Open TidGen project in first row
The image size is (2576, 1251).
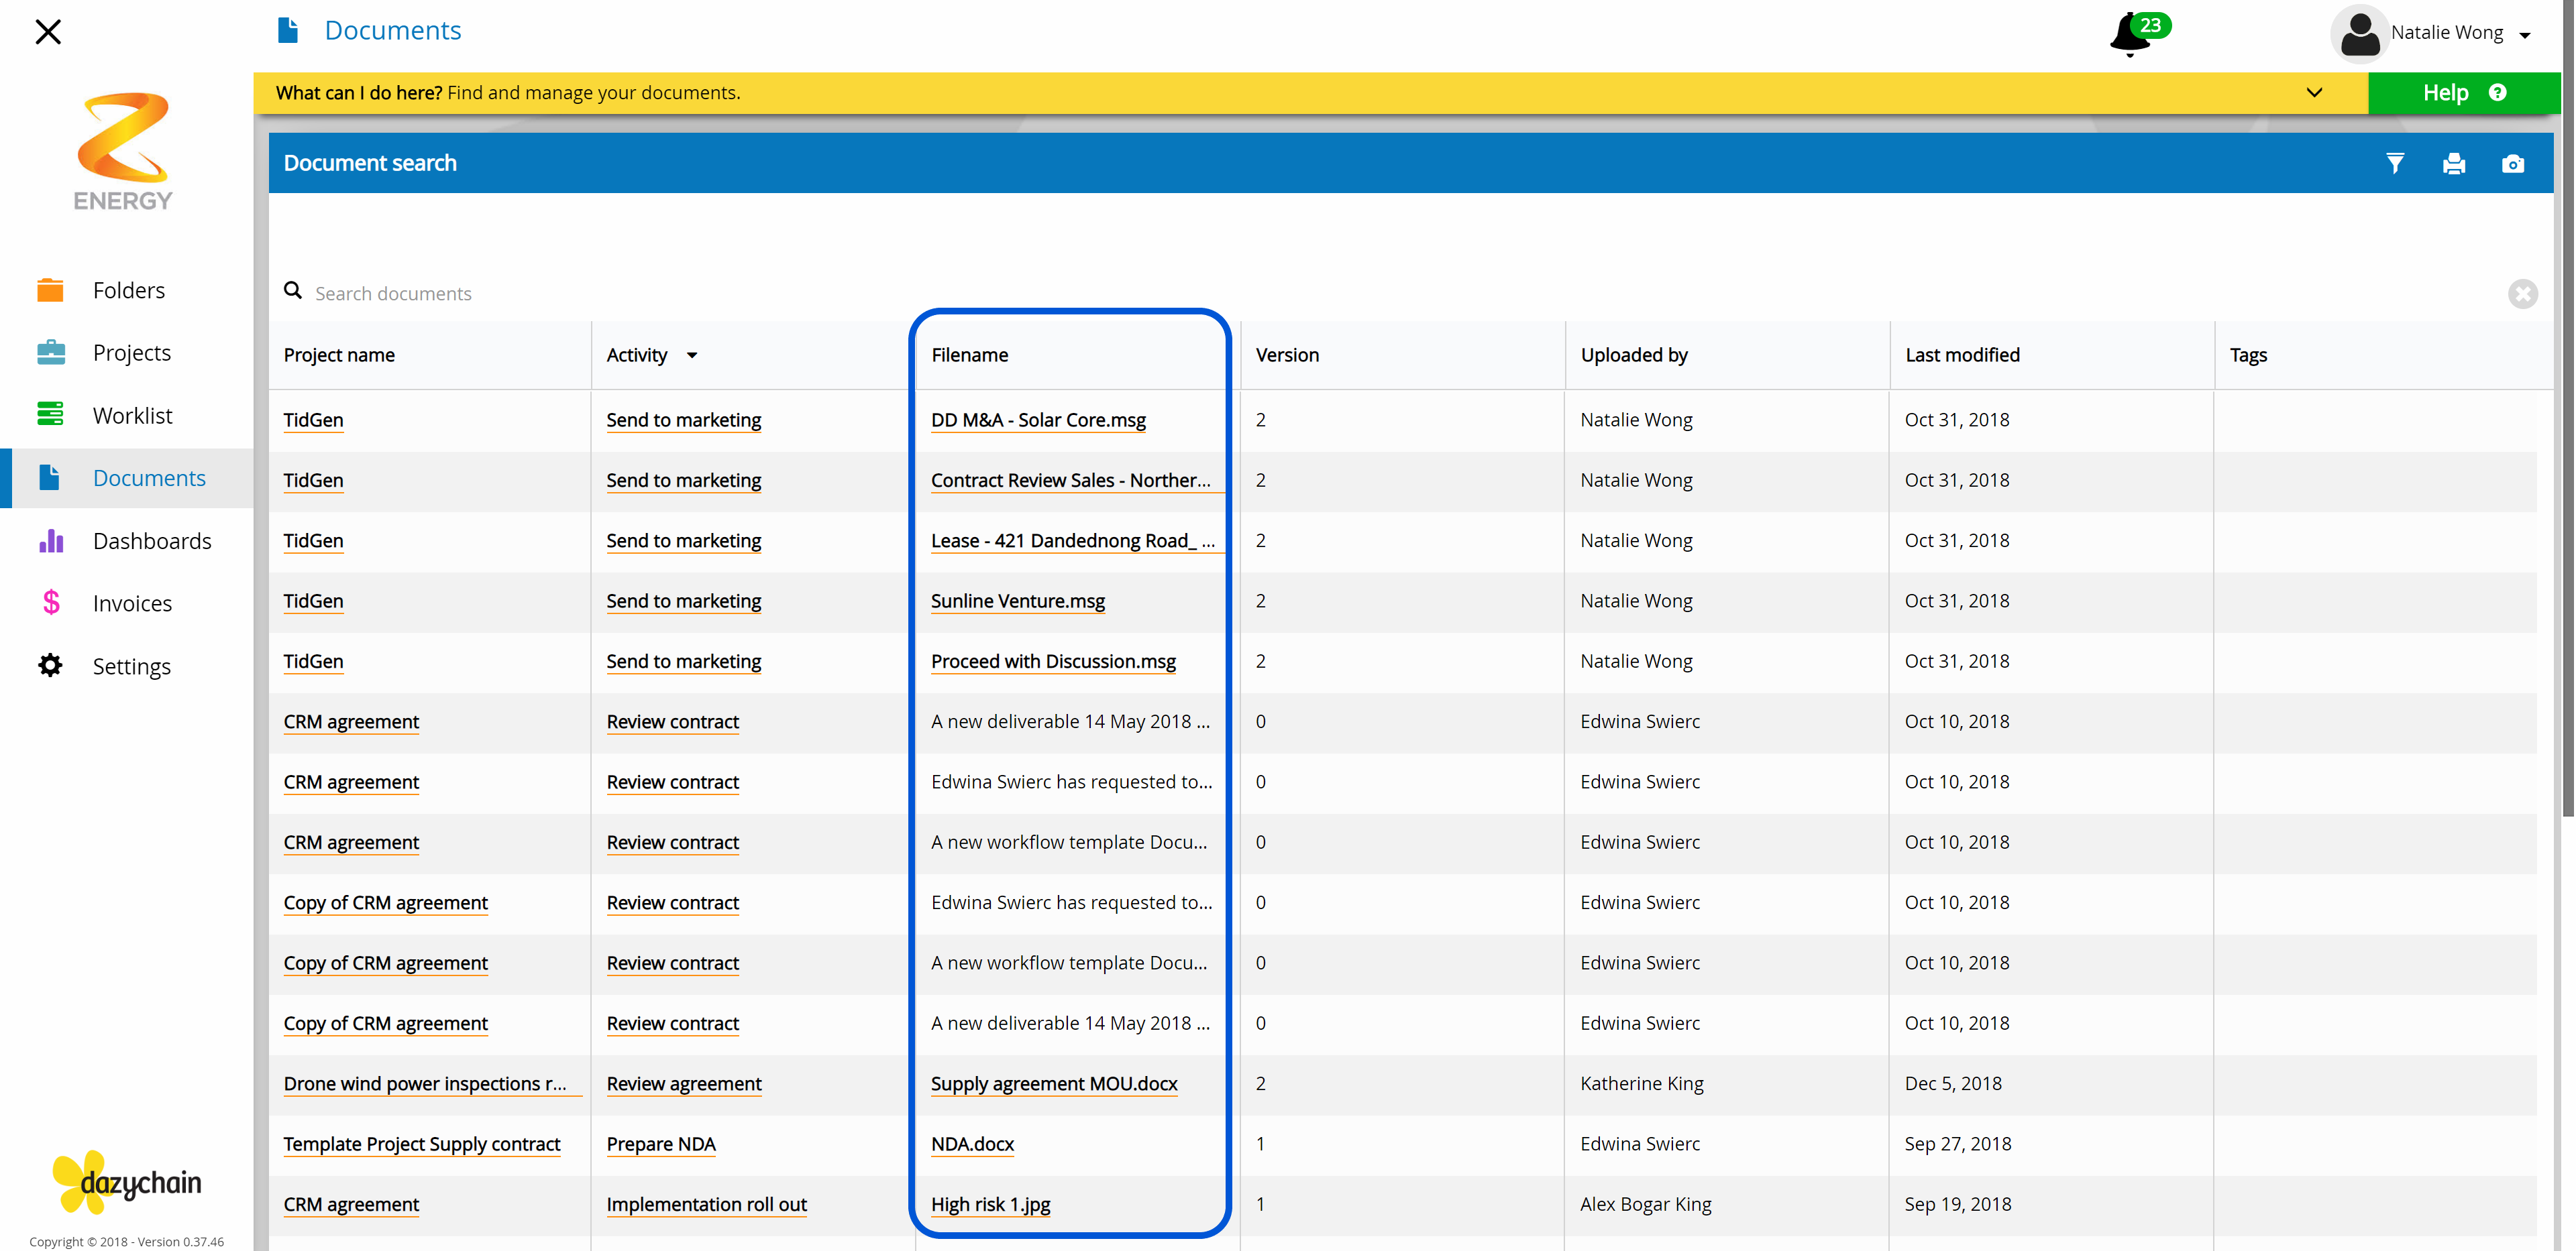pos(313,420)
